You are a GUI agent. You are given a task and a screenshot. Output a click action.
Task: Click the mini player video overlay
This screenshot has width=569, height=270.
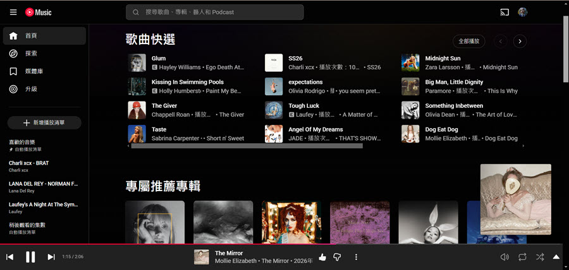coord(516,199)
